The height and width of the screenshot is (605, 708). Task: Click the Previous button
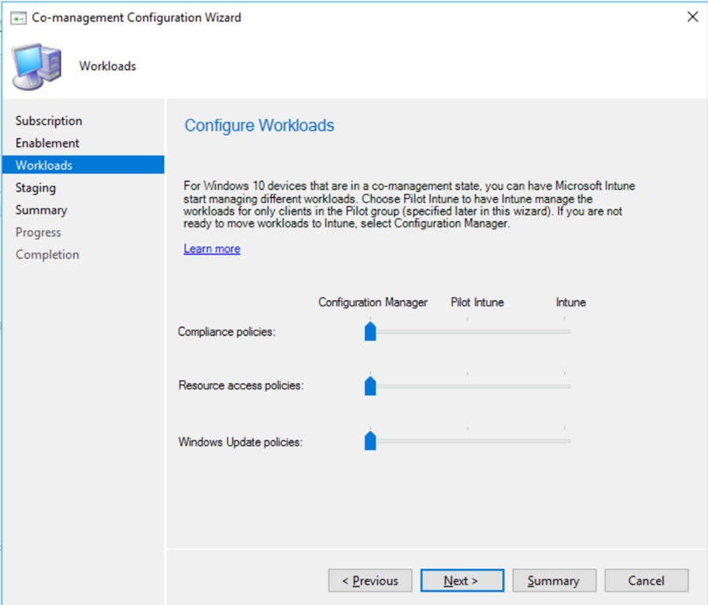tap(370, 581)
